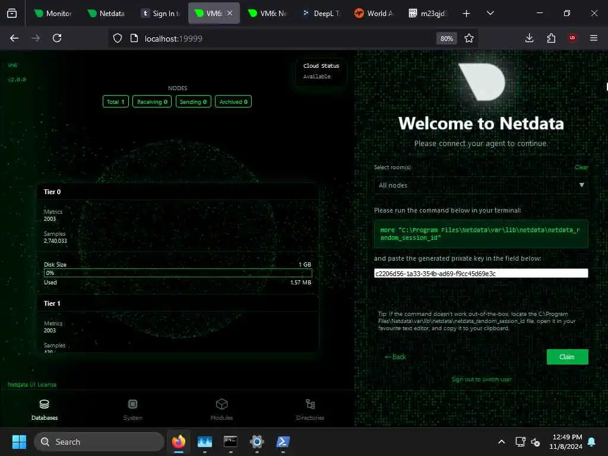Image resolution: width=608 pixels, height=456 pixels.
Task: Switch to the Monitor tab
Action: pyautogui.click(x=52, y=14)
